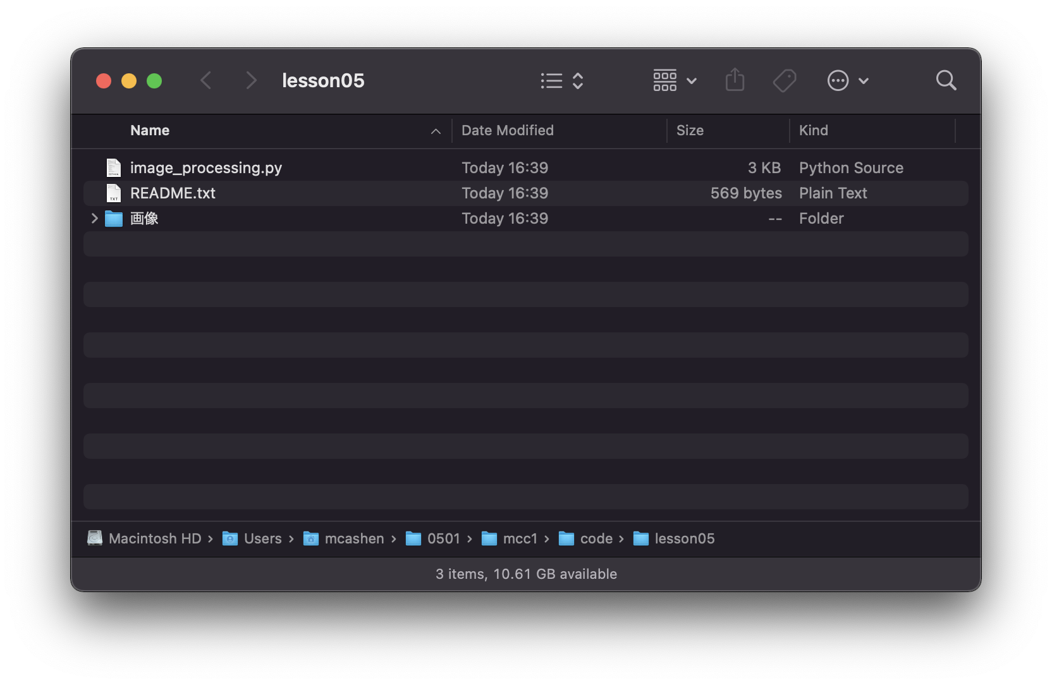Open the Group By grid dropdown
This screenshot has width=1052, height=685.
pos(675,80)
